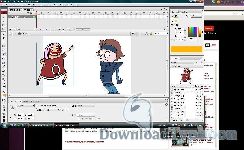Screen dimensions: 244x150
Task: Click the Internet Explorer quick launch icon
Action: click(x=23, y=125)
